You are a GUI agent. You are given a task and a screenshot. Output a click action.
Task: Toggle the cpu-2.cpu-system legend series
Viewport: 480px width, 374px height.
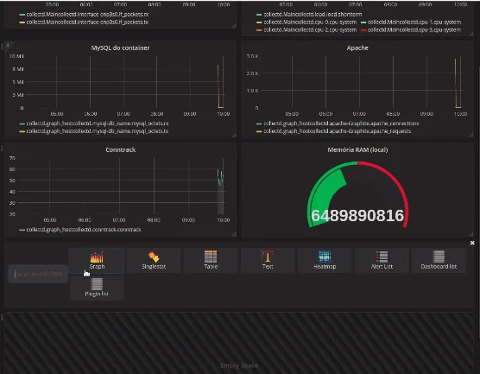coord(310,29)
